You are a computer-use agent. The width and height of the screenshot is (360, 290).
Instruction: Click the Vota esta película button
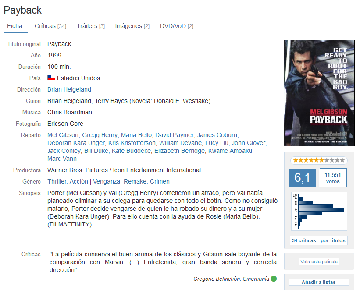click(319, 262)
